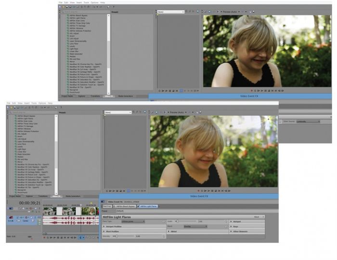The height and width of the screenshot is (260, 337).
Task: Click the Intensity slider handle
Action: pos(115,236)
